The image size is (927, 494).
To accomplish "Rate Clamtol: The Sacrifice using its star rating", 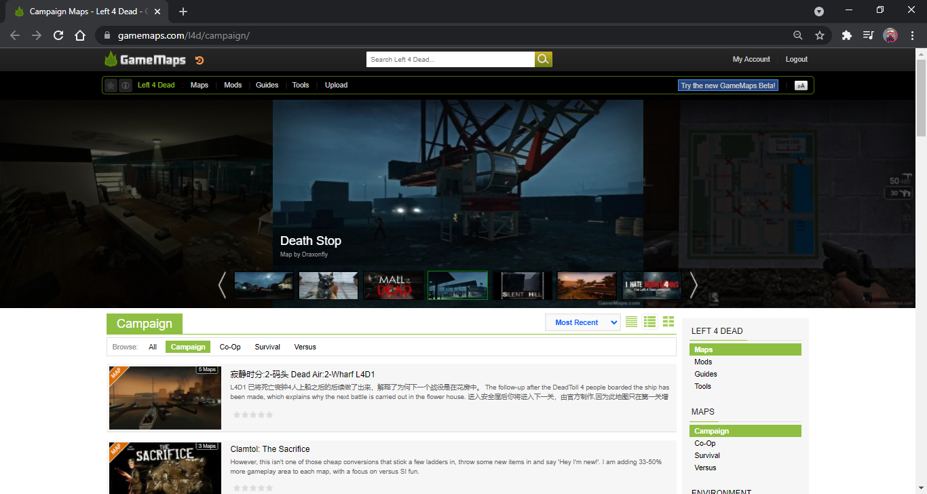I will tap(253, 488).
